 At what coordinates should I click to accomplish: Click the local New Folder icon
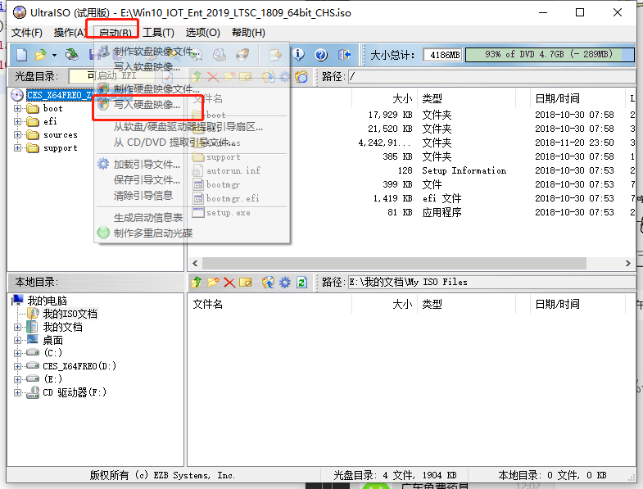click(x=213, y=283)
